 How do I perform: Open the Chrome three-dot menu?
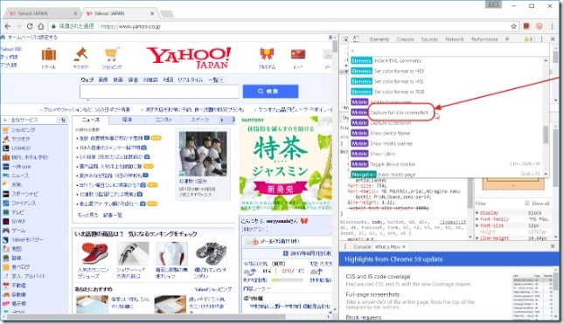552,26
